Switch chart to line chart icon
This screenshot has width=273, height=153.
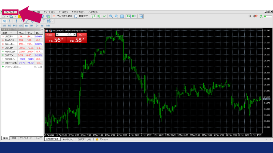104,16
